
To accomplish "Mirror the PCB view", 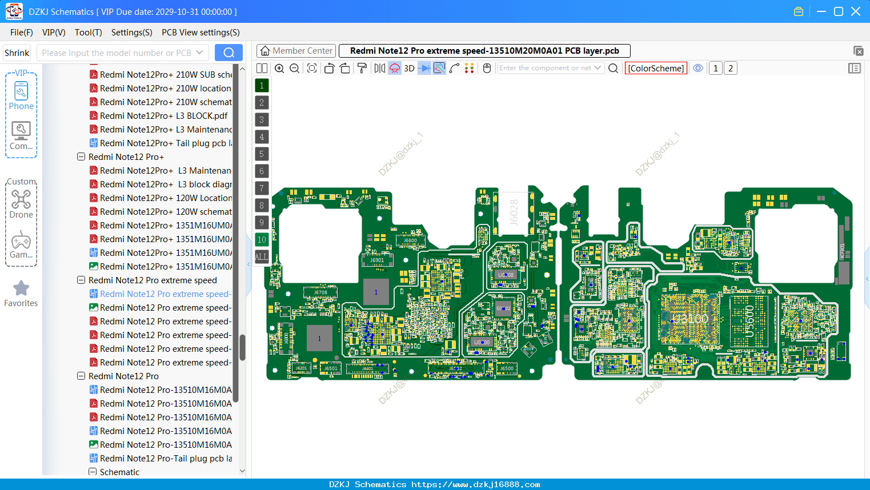I will coord(380,68).
